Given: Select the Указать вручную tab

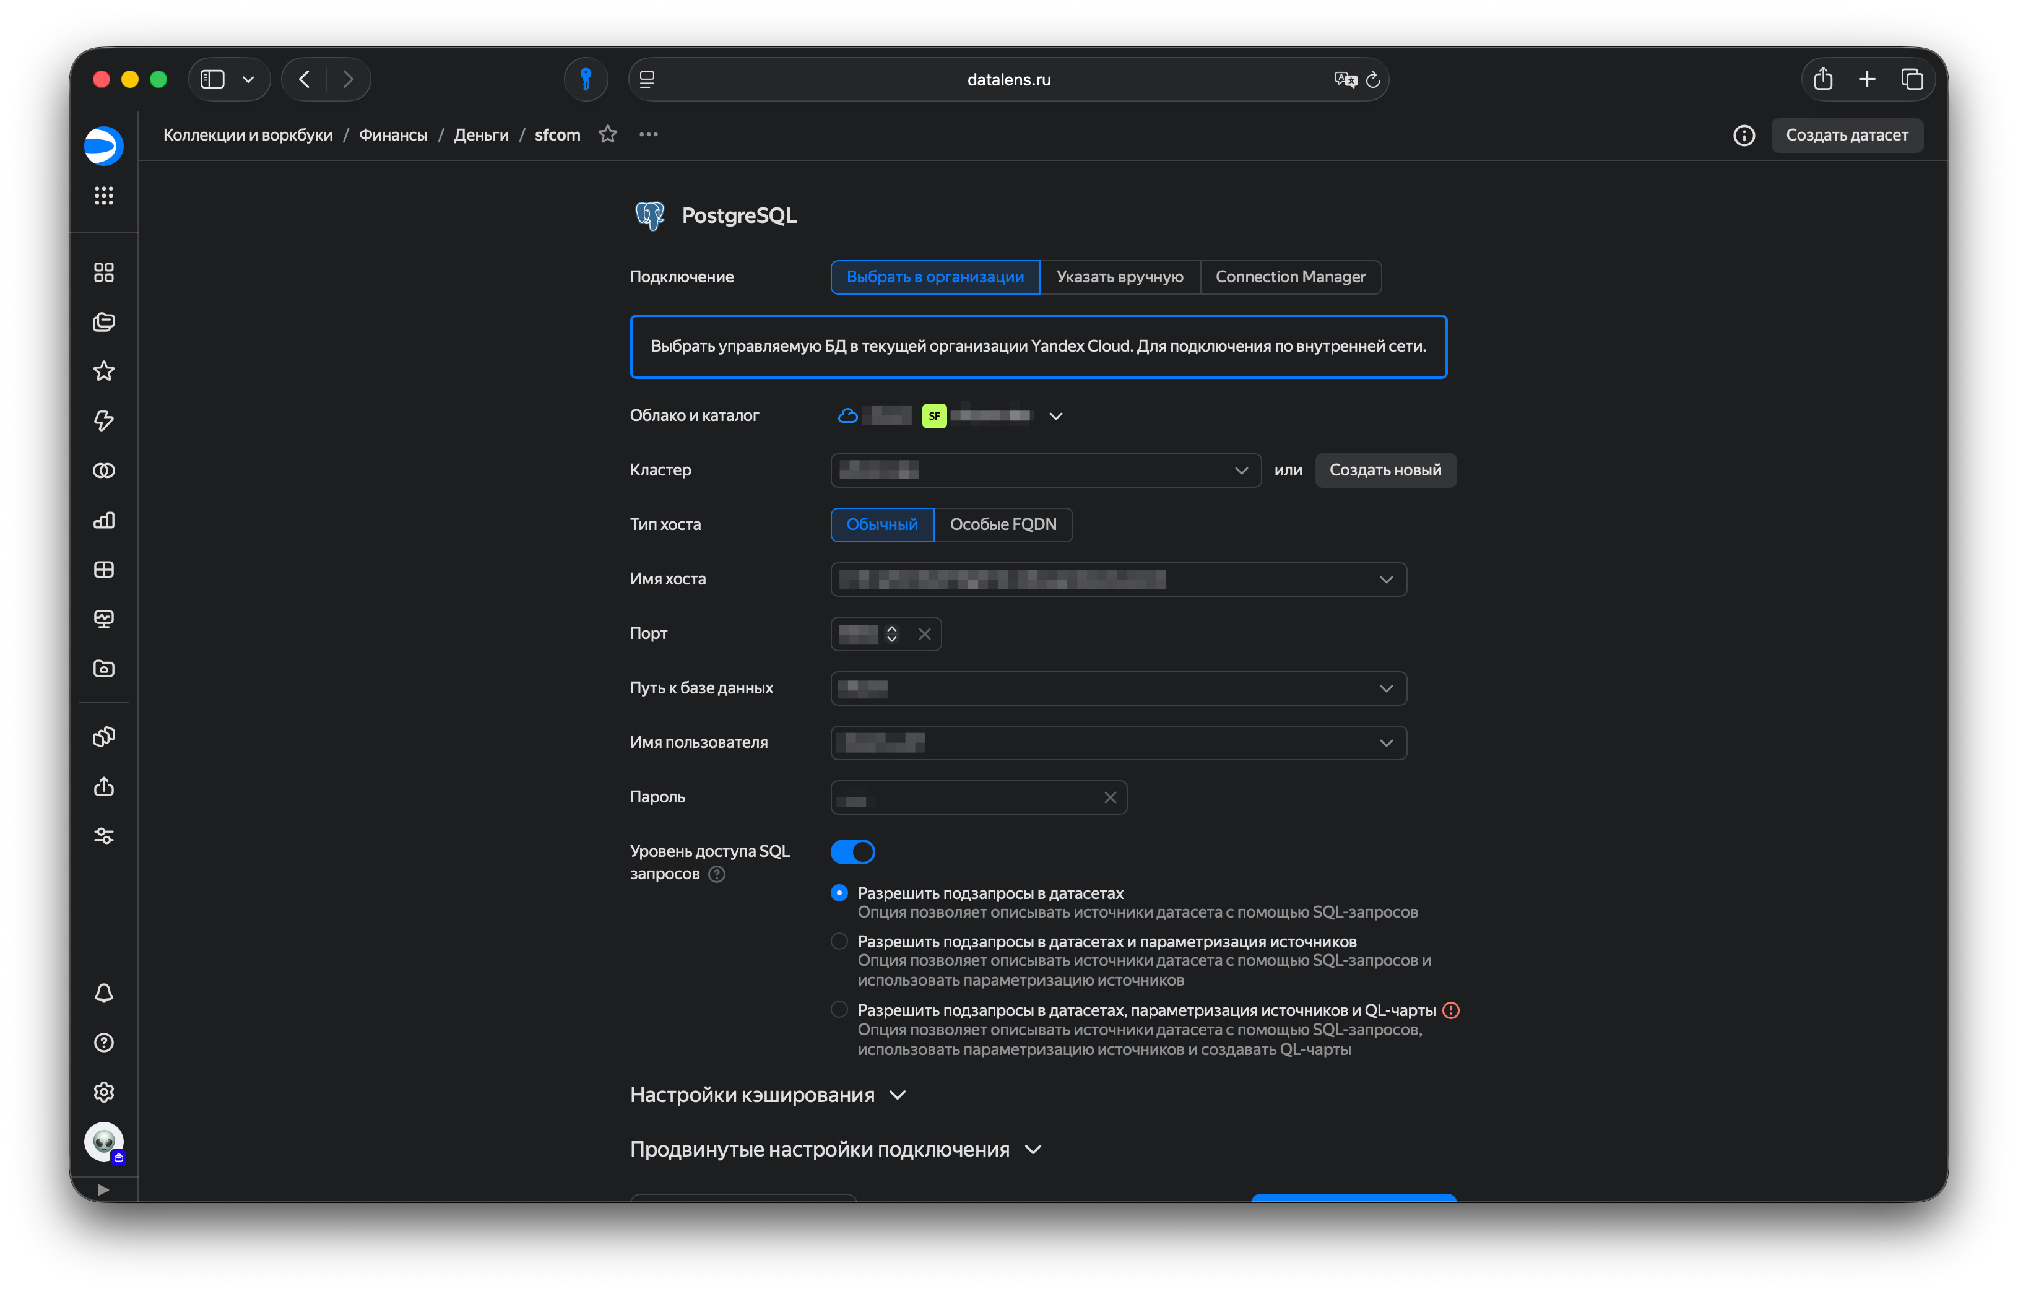Looking at the screenshot, I should 1120,277.
